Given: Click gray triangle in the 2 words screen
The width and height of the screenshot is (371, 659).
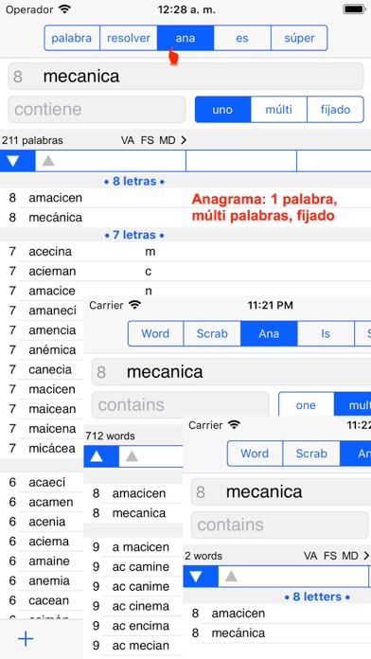Looking at the screenshot, I should (231, 577).
